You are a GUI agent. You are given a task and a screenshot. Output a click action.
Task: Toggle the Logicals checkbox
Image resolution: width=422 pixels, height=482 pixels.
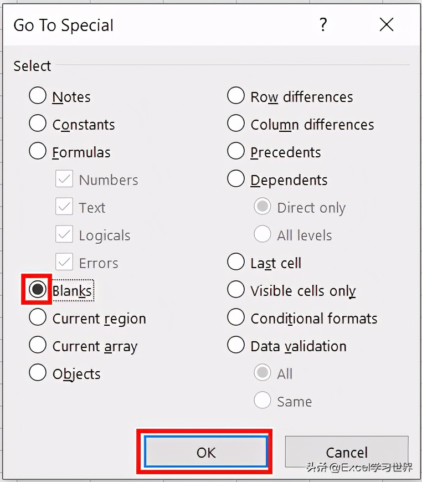pyautogui.click(x=64, y=234)
